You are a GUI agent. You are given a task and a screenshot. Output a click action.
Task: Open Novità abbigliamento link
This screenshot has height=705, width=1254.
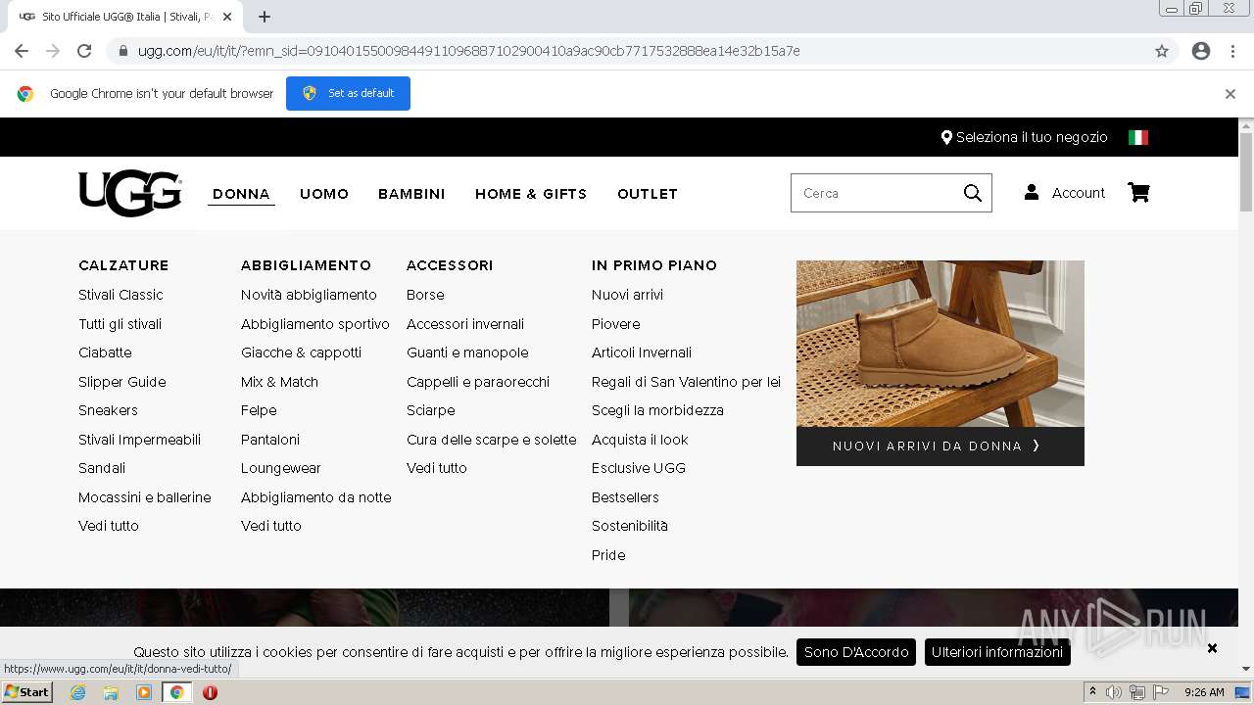click(x=309, y=295)
